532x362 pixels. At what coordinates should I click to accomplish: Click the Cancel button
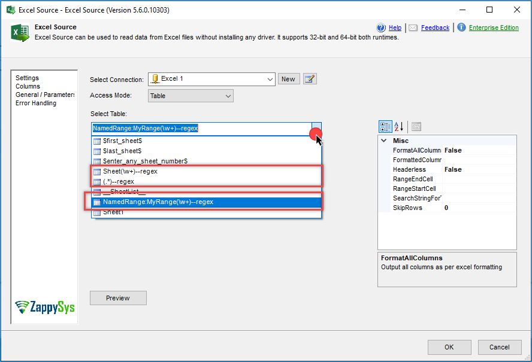(500, 347)
